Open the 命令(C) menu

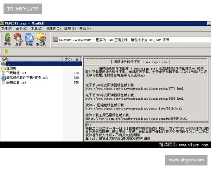tap(21, 29)
